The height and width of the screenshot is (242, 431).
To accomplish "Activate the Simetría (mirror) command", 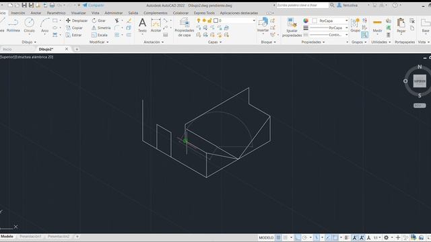I will (101, 28).
